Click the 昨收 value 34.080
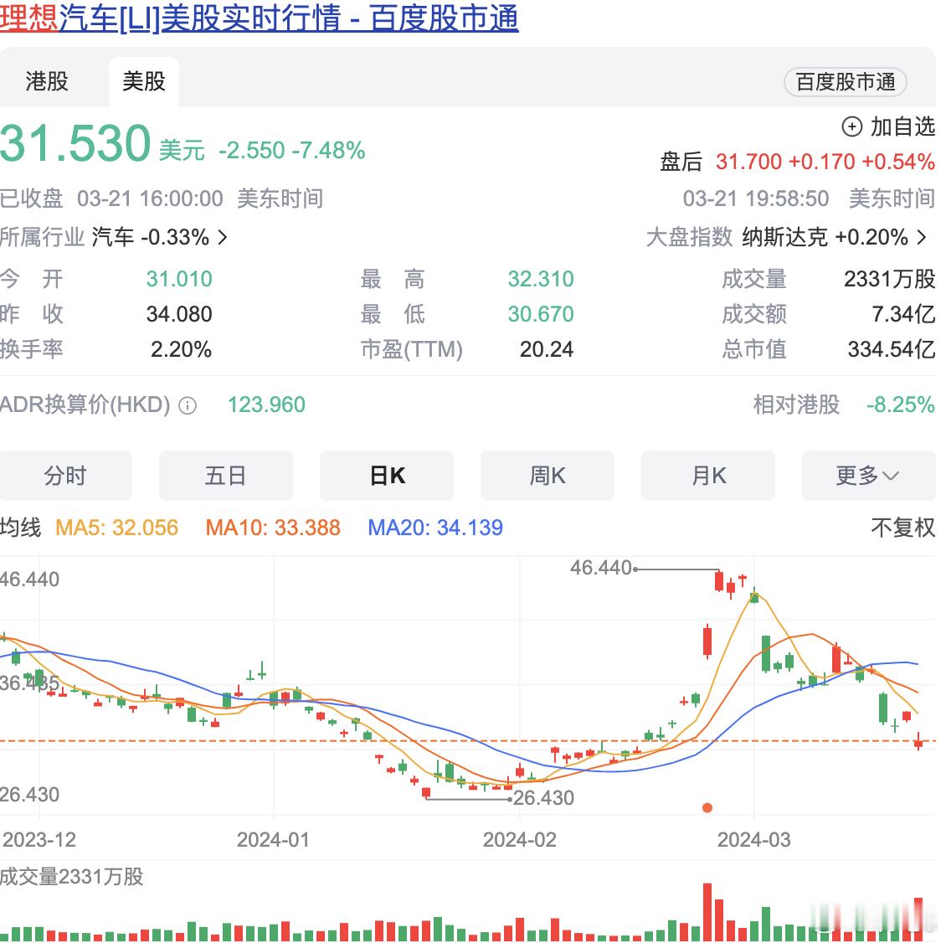The width and height of the screenshot is (946, 943). click(179, 314)
